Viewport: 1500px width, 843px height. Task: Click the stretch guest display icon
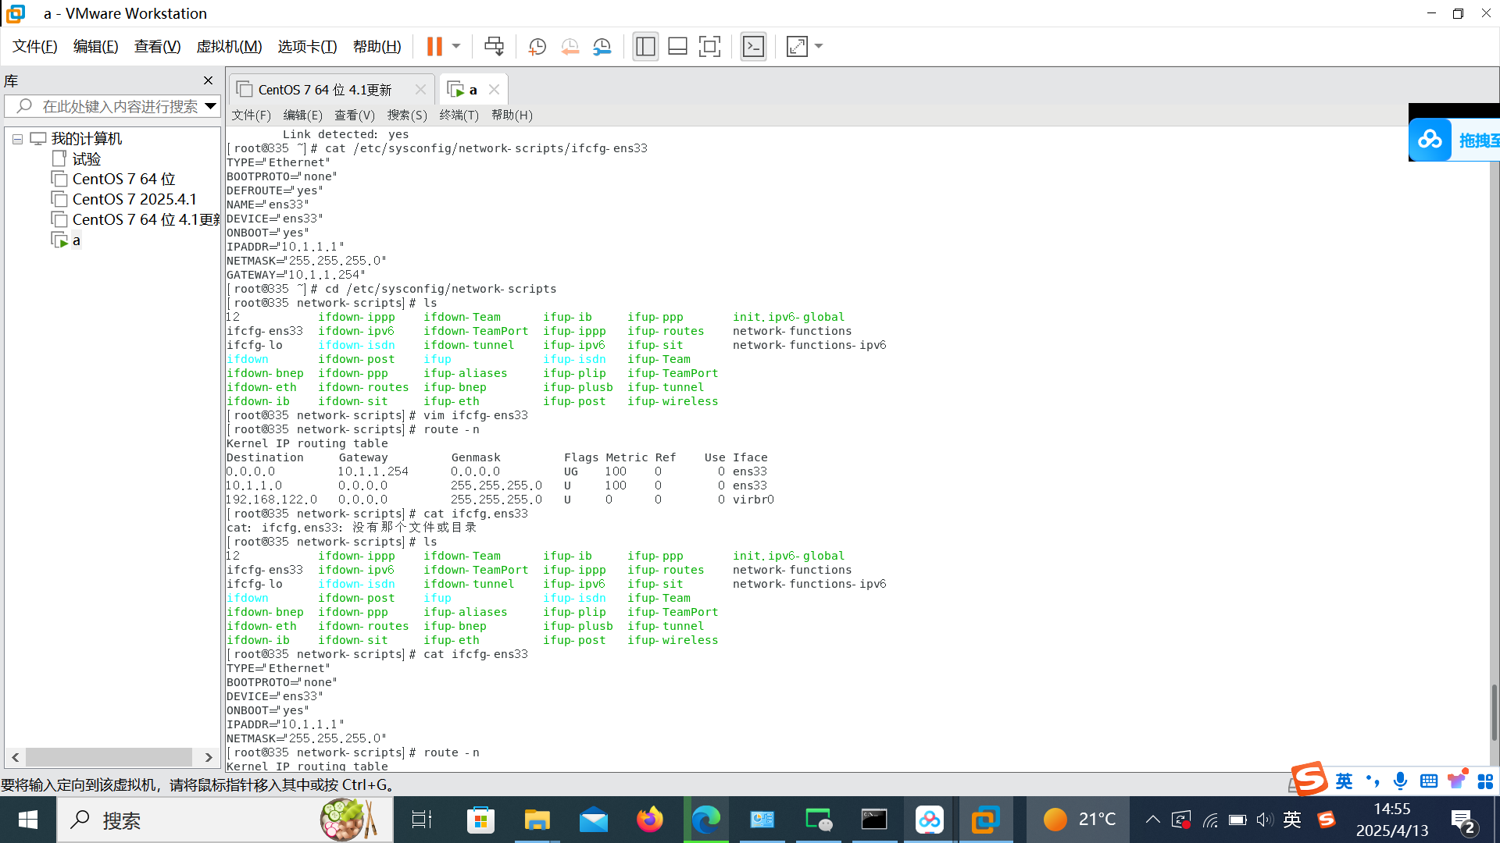coord(797,47)
